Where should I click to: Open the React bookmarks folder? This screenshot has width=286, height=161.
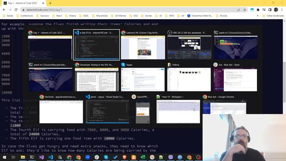pos(57,16)
